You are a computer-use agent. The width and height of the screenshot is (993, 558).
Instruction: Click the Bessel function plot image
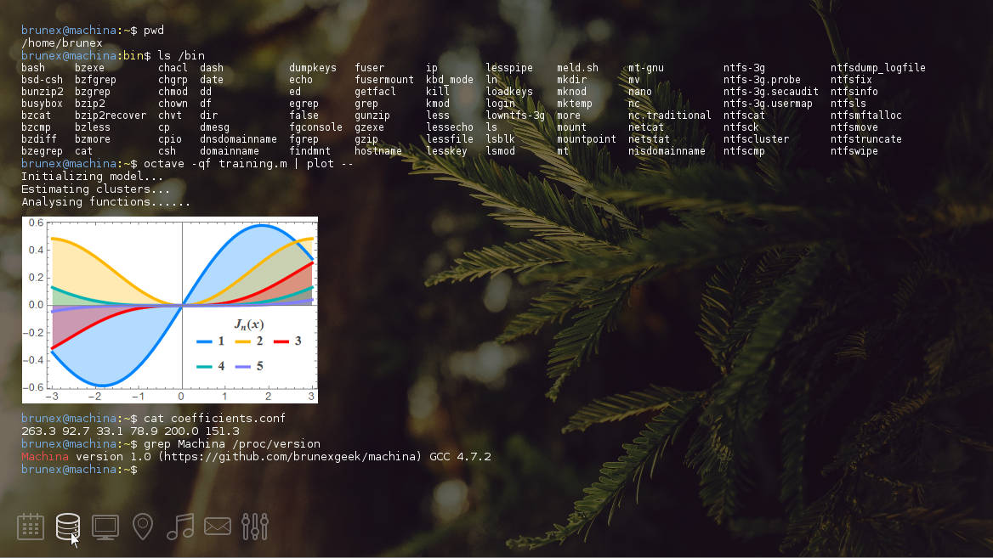coord(170,310)
